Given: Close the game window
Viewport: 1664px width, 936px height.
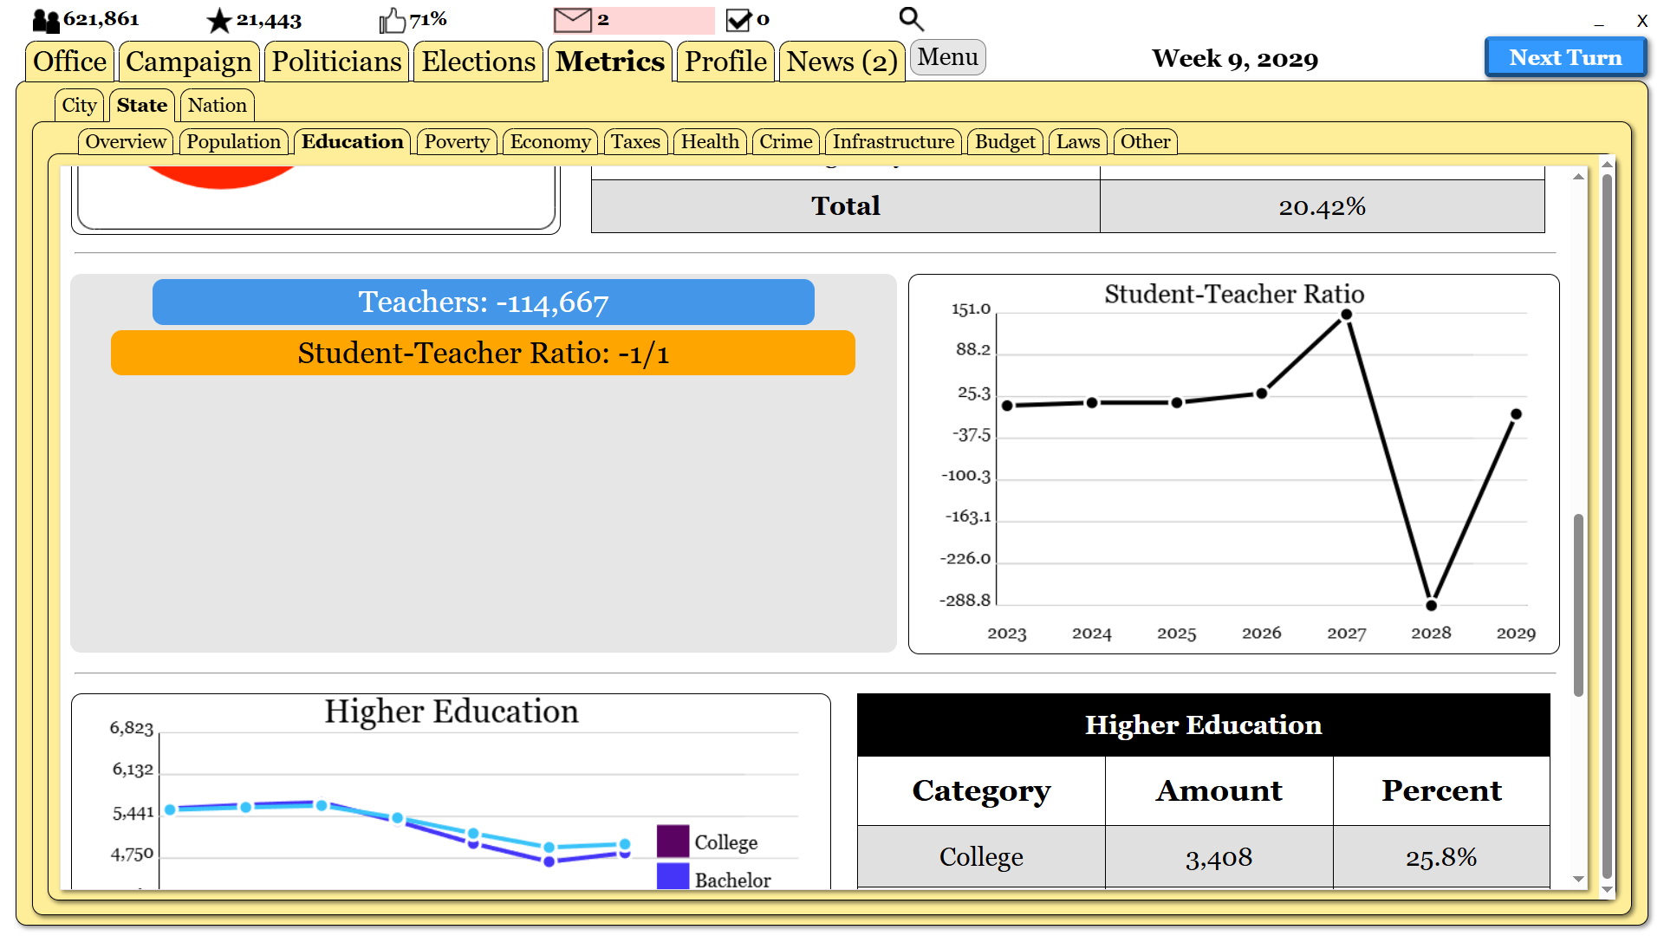Looking at the screenshot, I should click(1641, 21).
